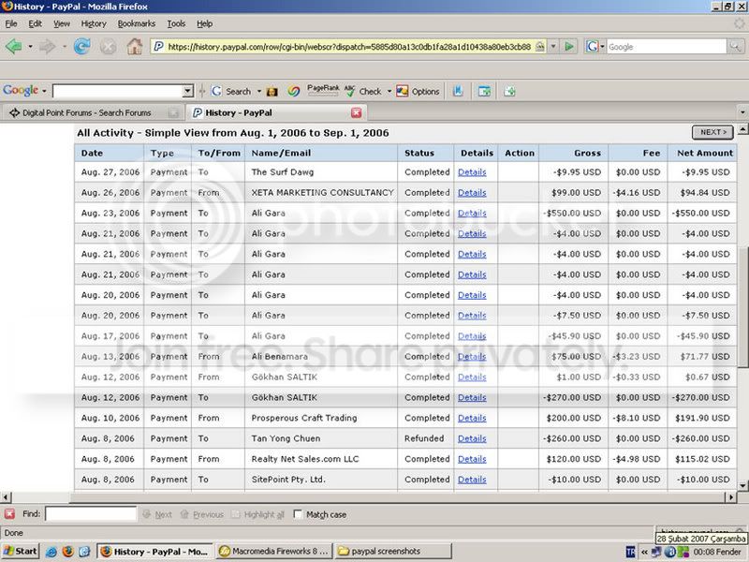This screenshot has height=562, width=749.
Task: Open Details for Prosperous Craft Trading
Action: [472, 418]
